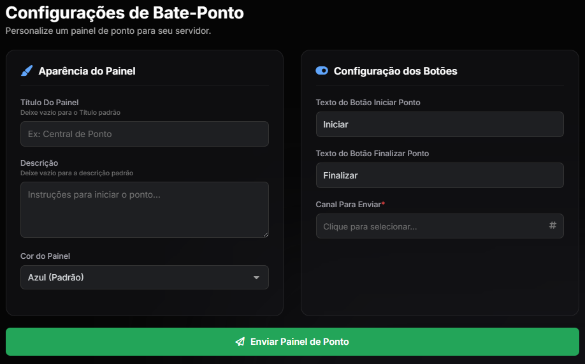
Task: Click the hash icon in the channel field
Action: [x=552, y=225]
